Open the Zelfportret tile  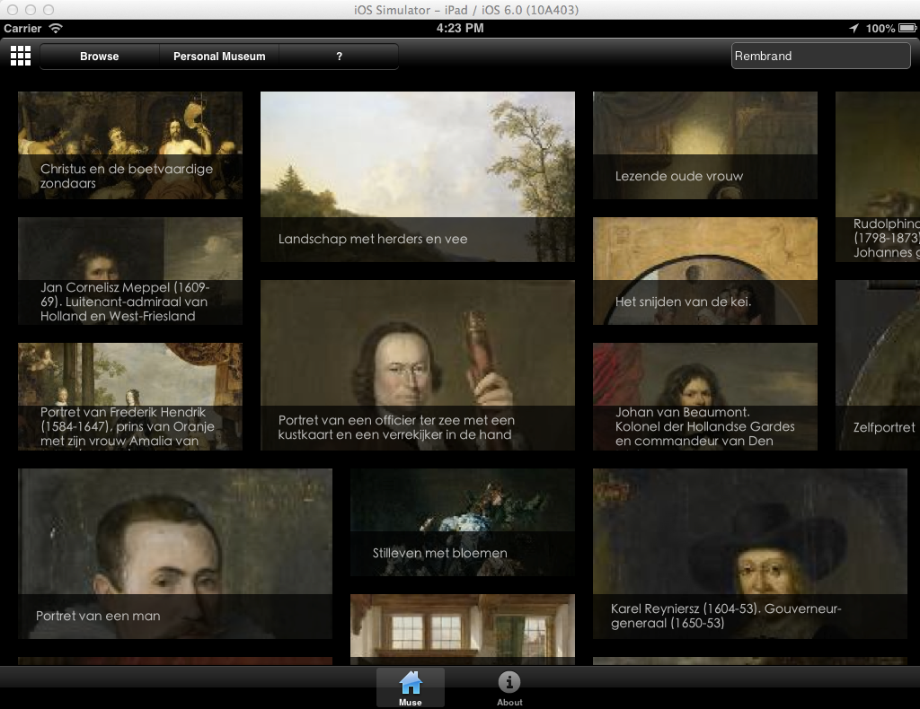[x=878, y=365]
